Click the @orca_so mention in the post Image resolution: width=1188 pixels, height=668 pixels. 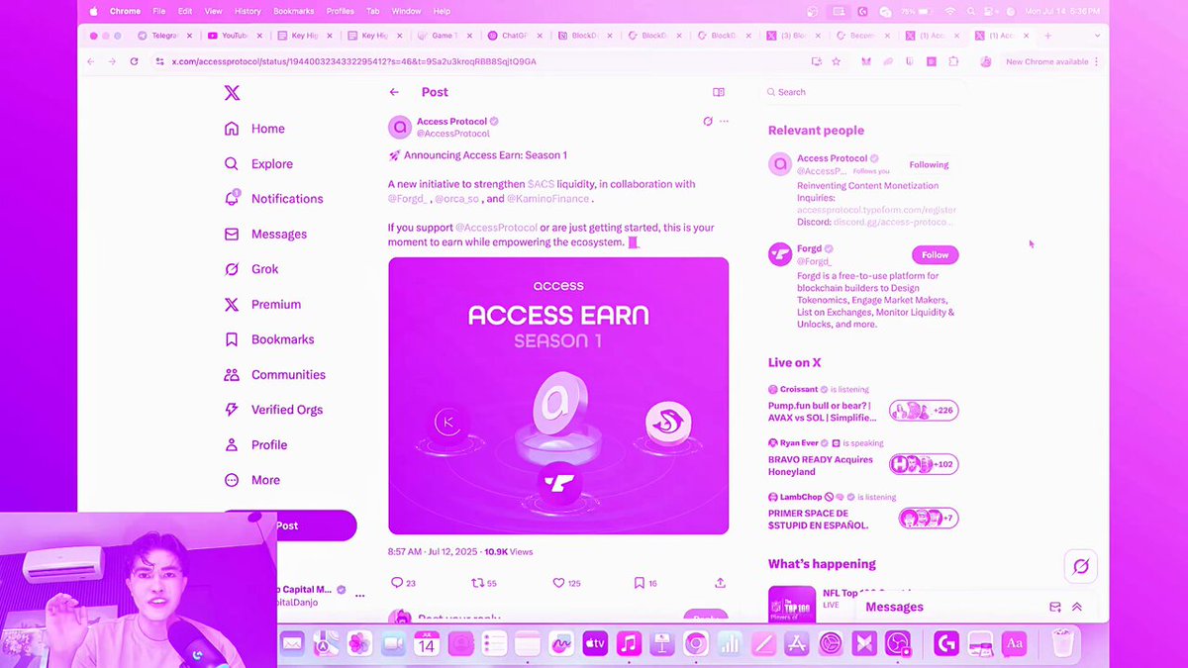tap(456, 199)
